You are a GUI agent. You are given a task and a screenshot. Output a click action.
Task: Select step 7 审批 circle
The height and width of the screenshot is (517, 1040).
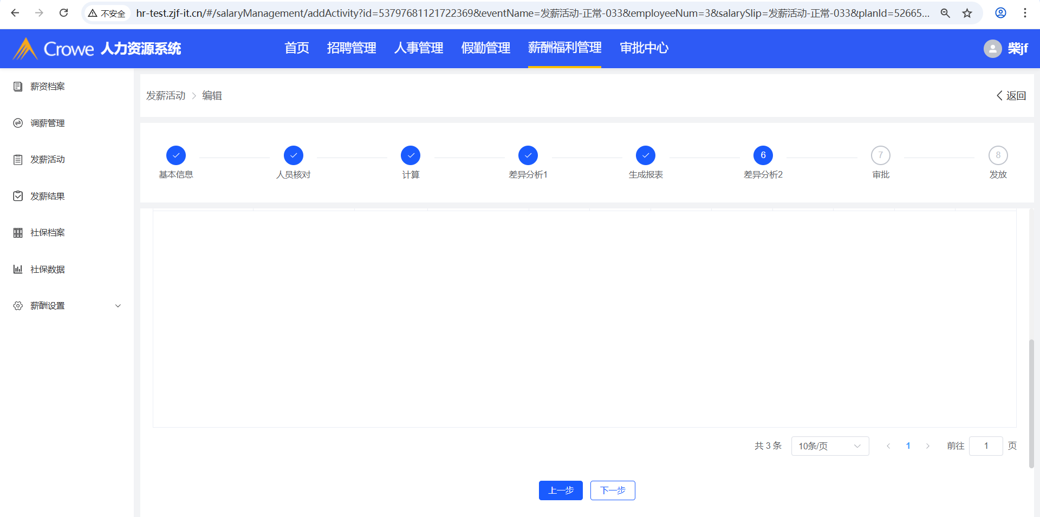tap(880, 155)
